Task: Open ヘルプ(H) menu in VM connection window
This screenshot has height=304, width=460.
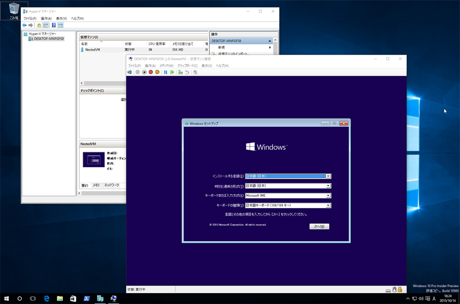Action: (x=222, y=65)
